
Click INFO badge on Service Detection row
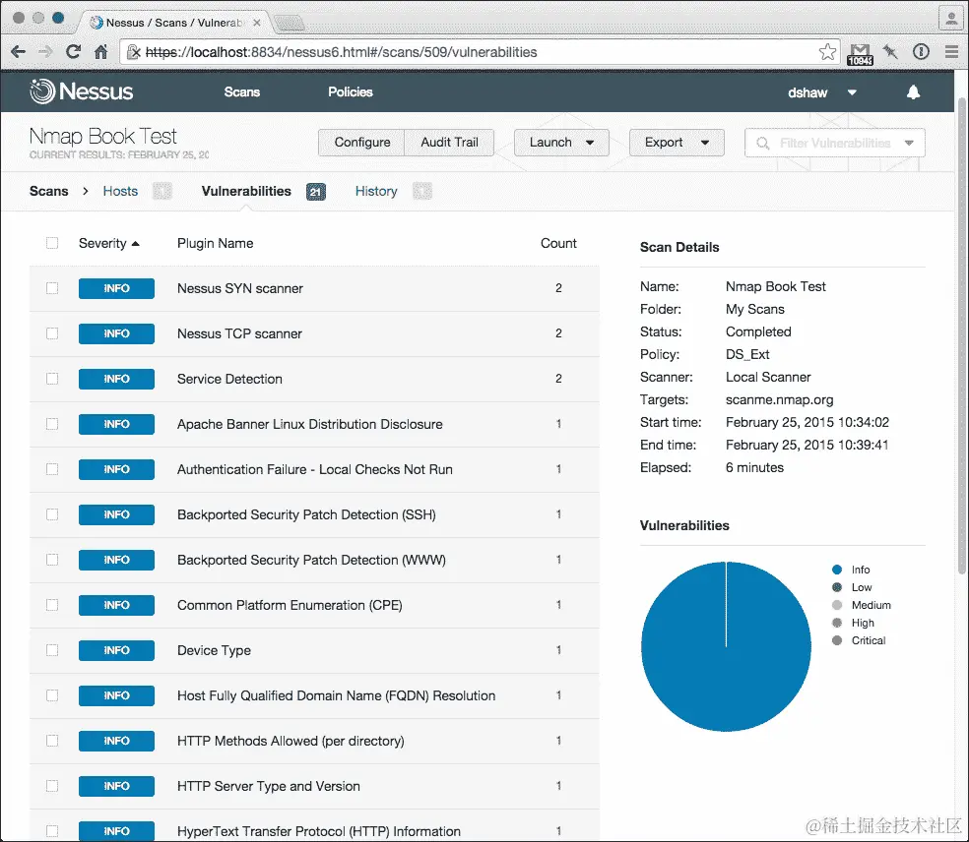pyautogui.click(x=116, y=379)
